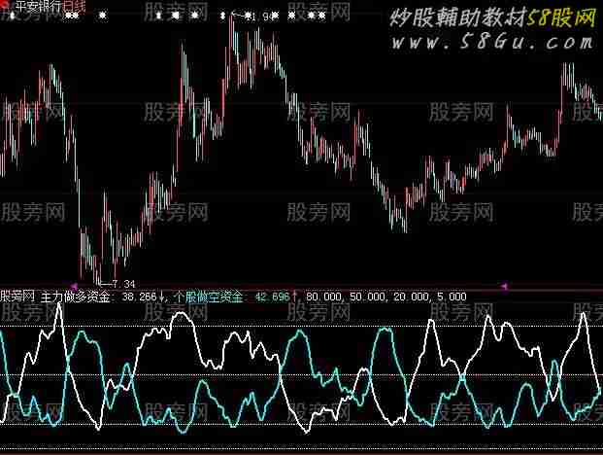Click the 主力做多资金 indicator label

pos(75,297)
